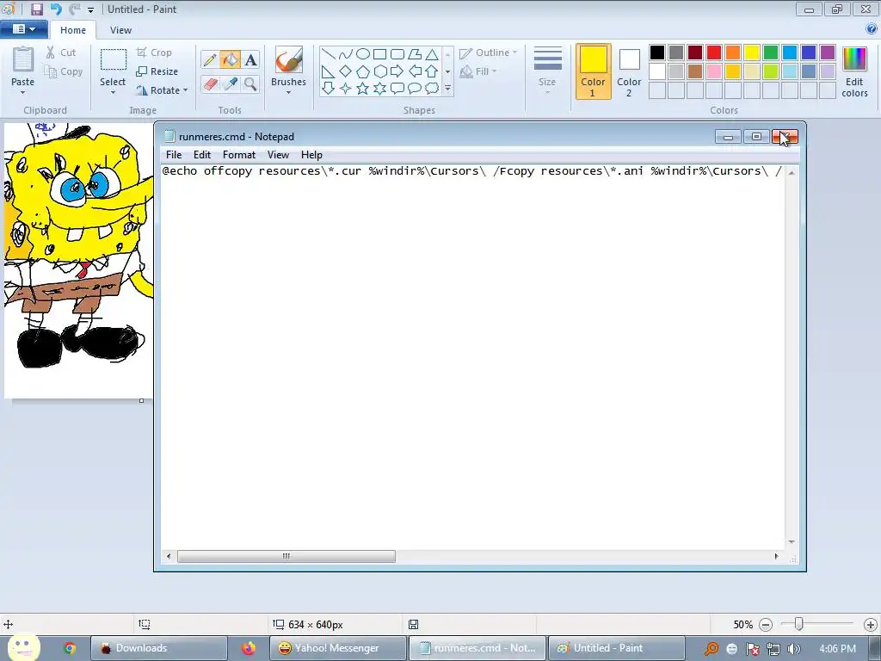The height and width of the screenshot is (661, 881).
Task: Choose the Rounded rectangle shape
Action: pos(397,54)
